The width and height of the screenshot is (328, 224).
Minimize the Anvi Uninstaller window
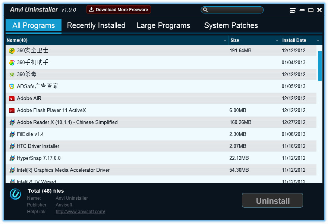coord(302,10)
